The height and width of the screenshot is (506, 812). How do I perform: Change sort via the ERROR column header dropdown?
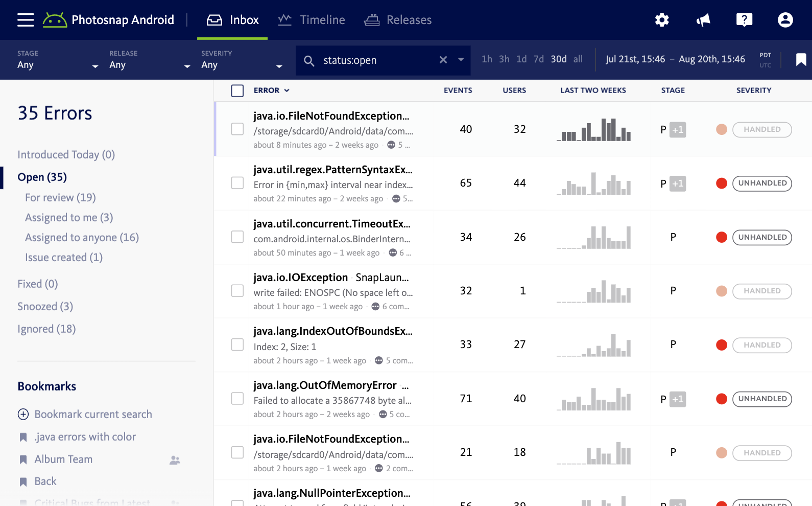(272, 90)
